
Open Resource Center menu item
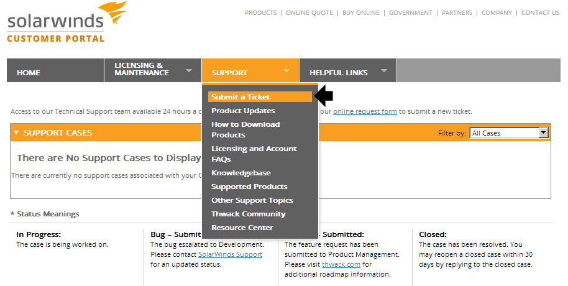242,228
